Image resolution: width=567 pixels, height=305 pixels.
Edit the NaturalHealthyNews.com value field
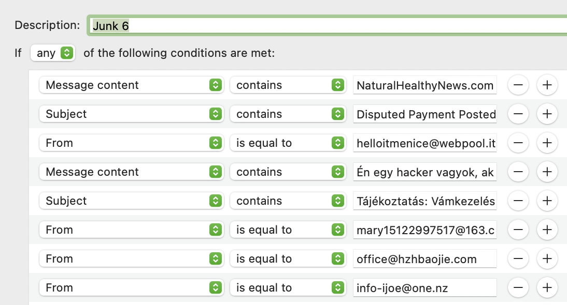pos(424,85)
